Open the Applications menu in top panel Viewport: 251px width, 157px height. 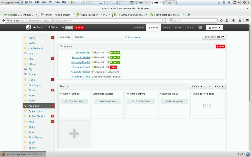point(10,3)
